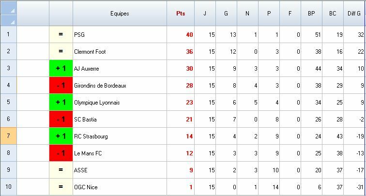This screenshot has width=366, height=196.
Task: Click the Pts column header
Action: click(x=181, y=14)
